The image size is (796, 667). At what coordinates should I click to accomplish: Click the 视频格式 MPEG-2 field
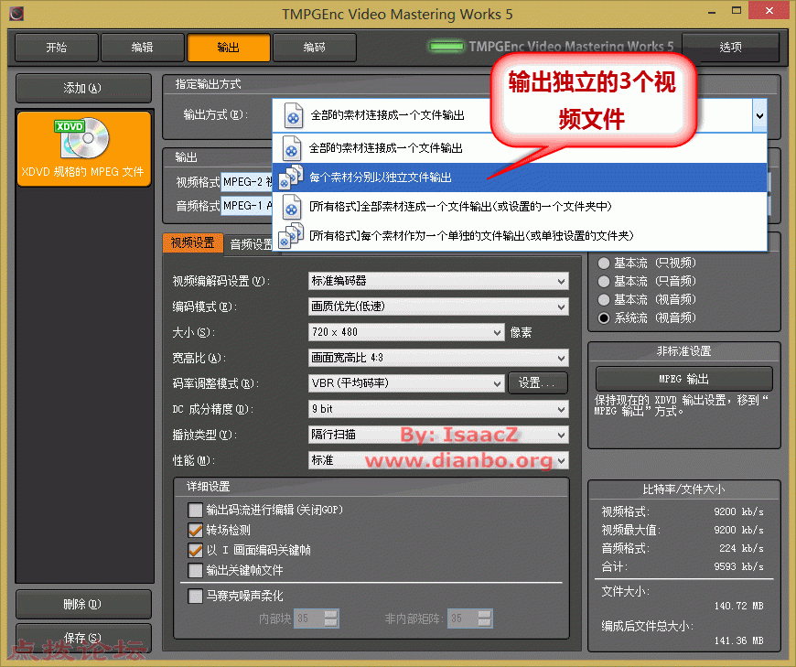click(247, 182)
